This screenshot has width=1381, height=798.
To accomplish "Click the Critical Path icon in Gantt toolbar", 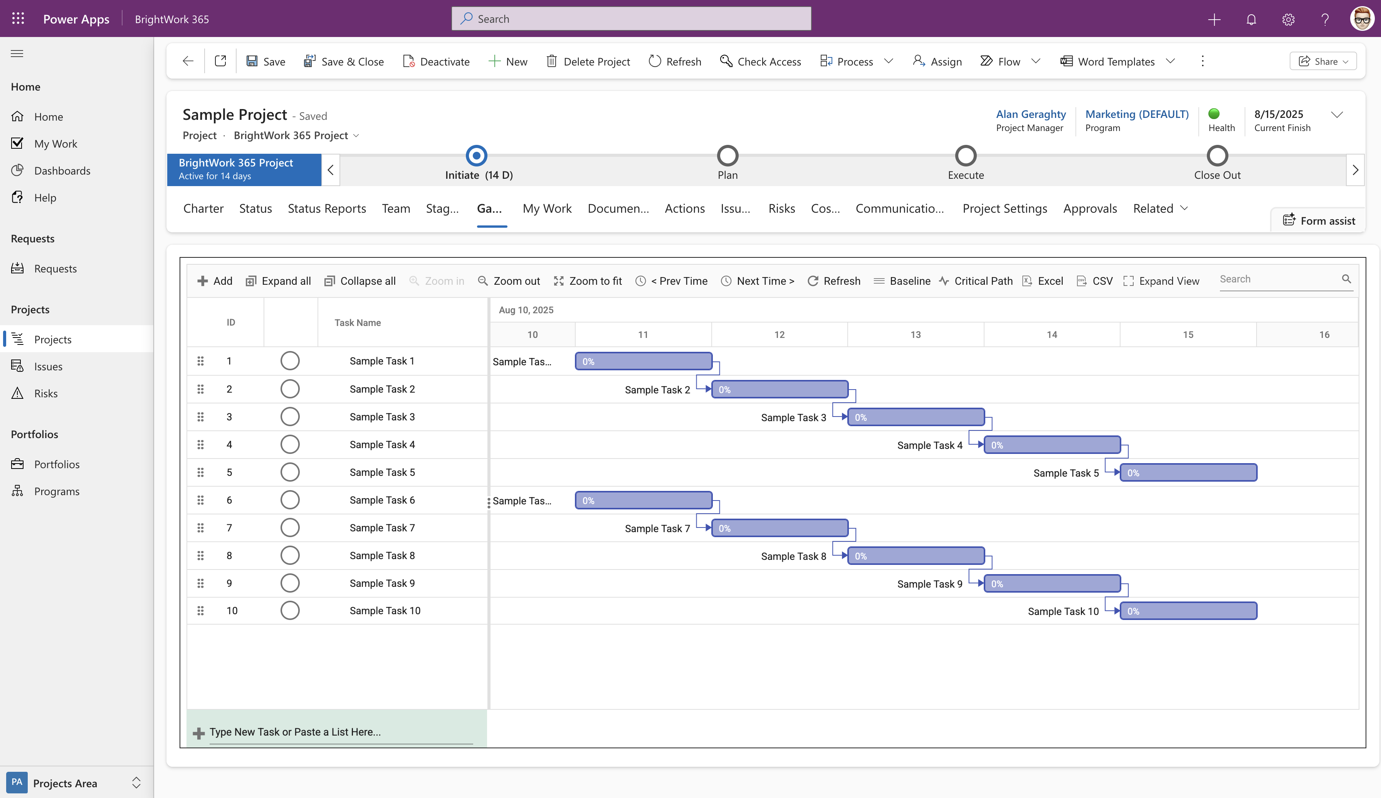I will click(x=944, y=281).
